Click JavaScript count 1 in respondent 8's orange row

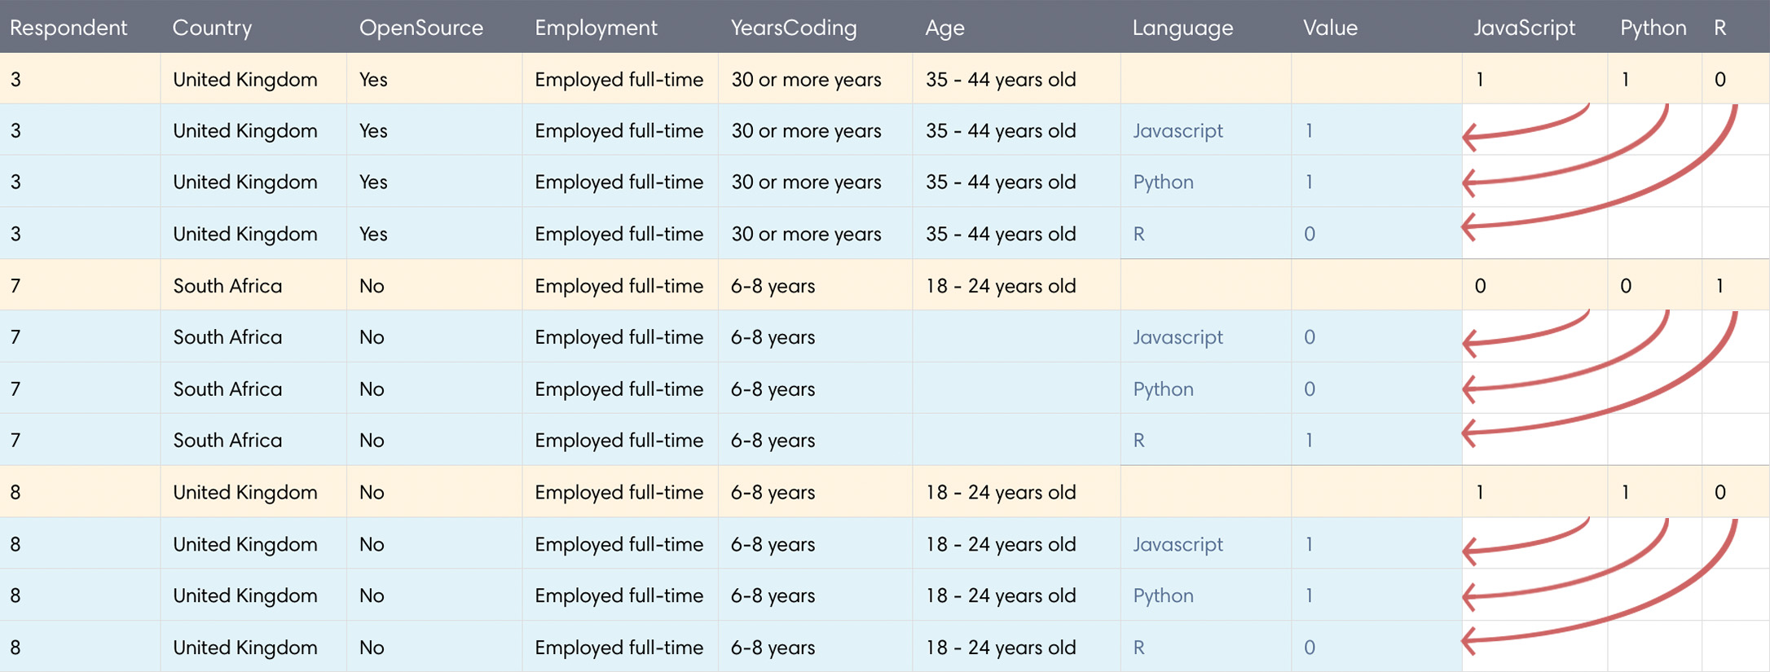(1480, 493)
